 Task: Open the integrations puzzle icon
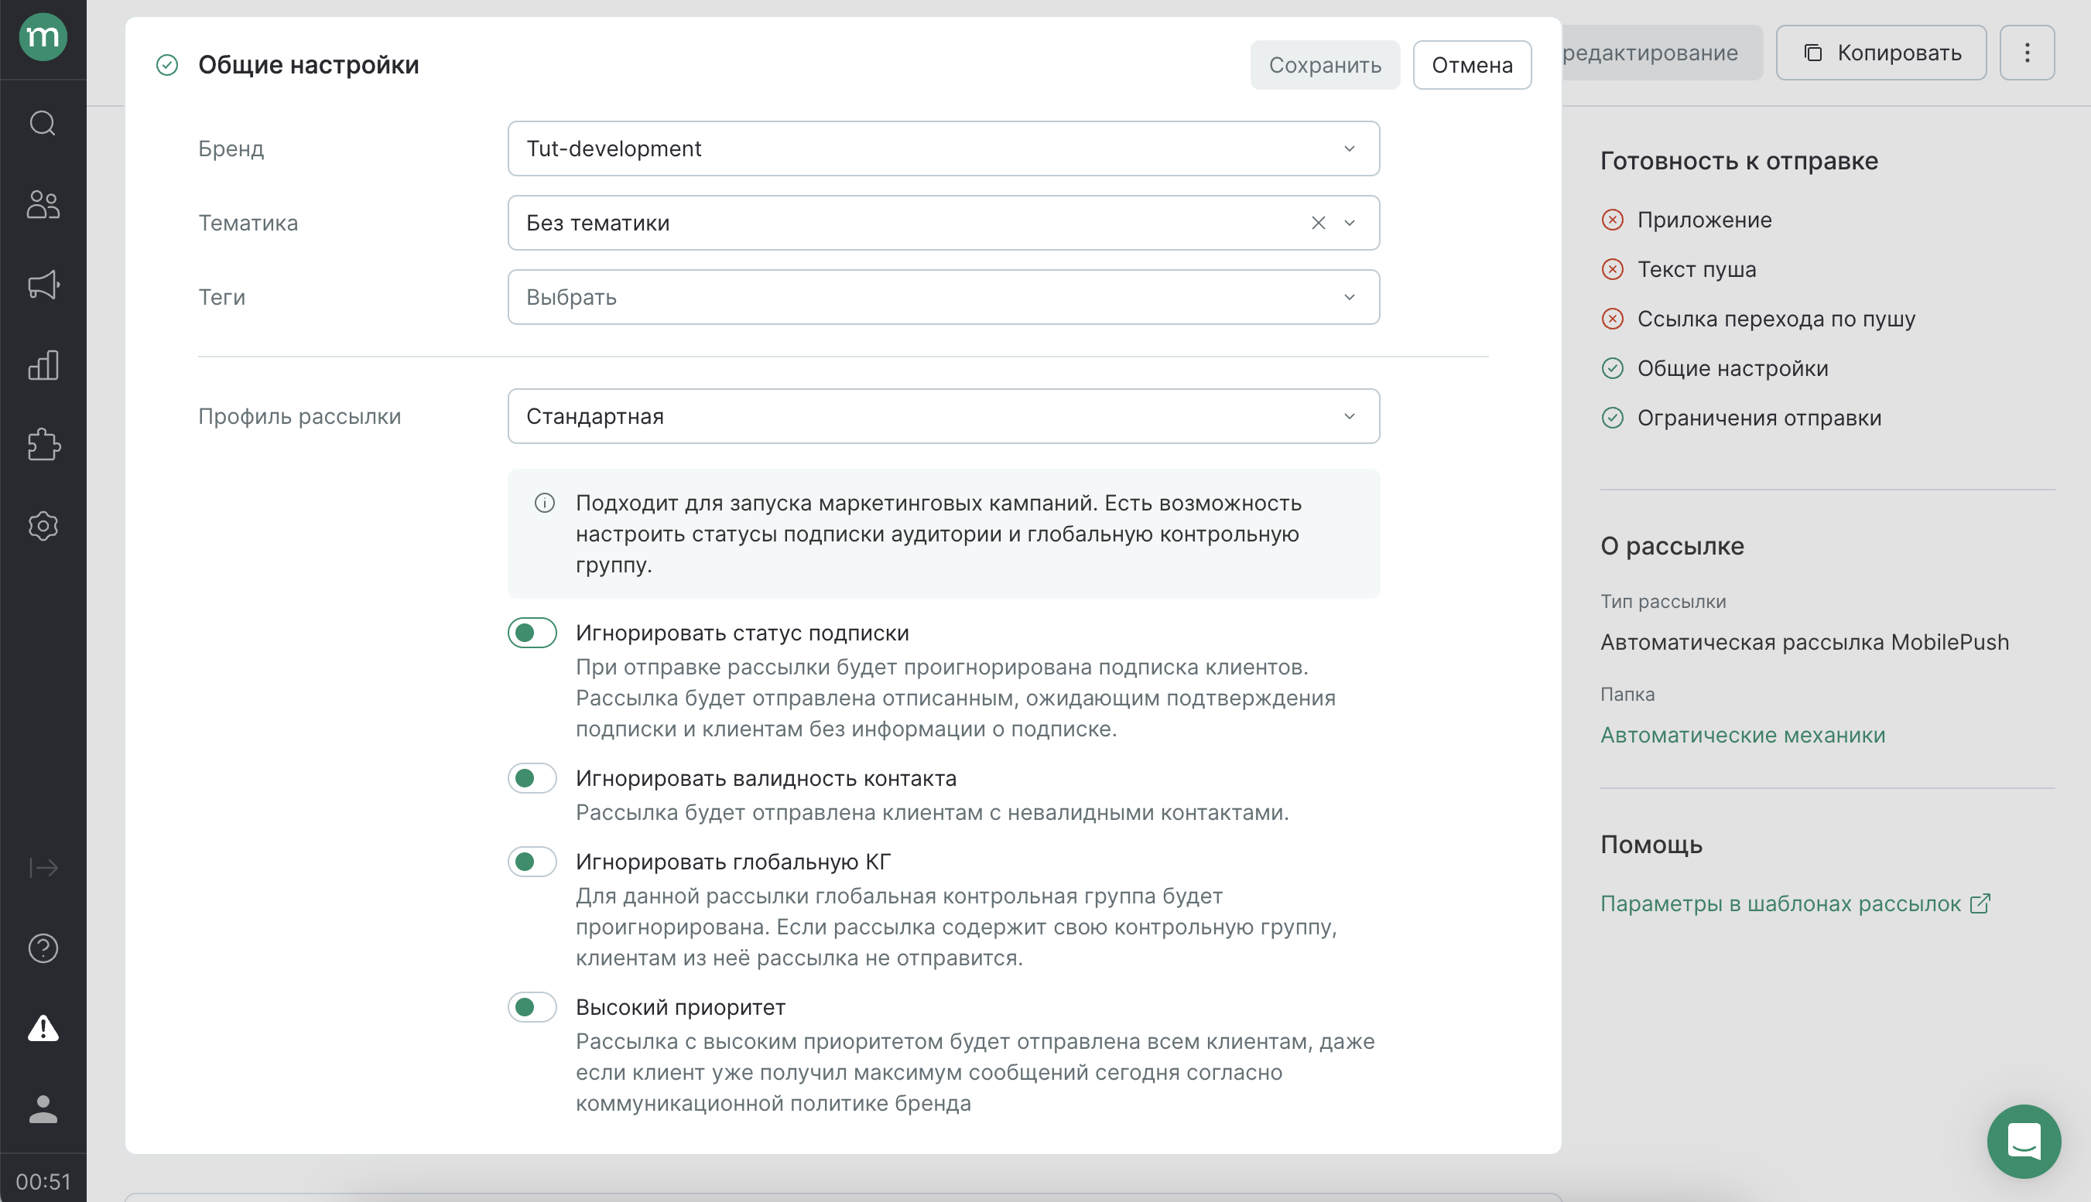click(43, 445)
